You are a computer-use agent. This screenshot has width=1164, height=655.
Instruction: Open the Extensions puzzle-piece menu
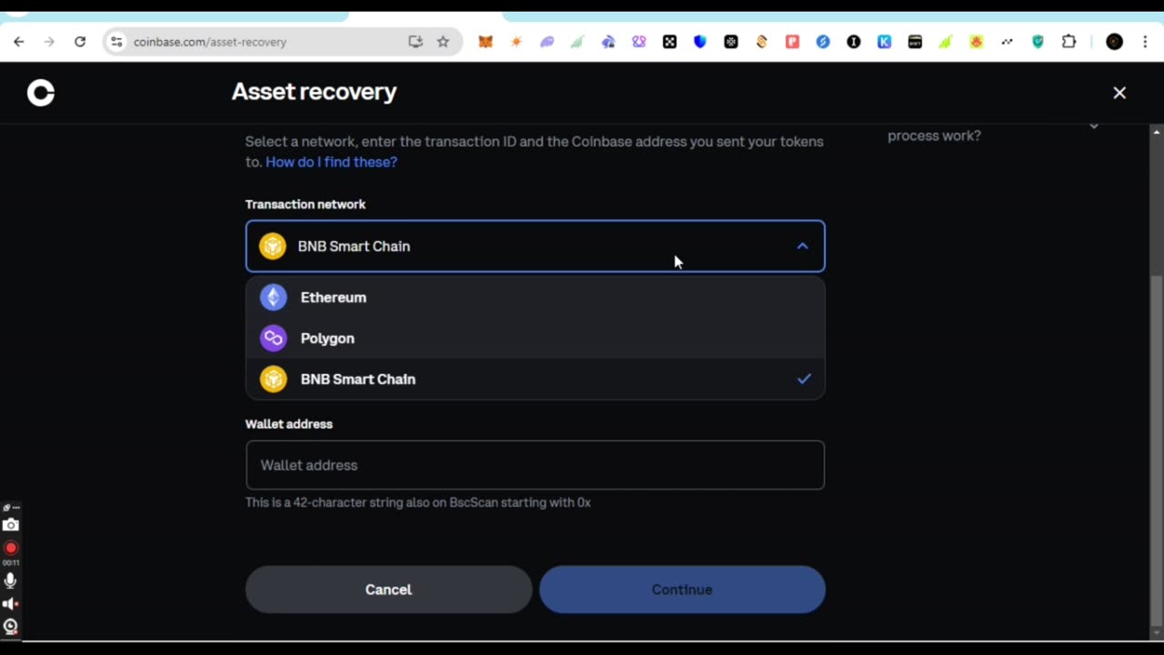pyautogui.click(x=1069, y=42)
